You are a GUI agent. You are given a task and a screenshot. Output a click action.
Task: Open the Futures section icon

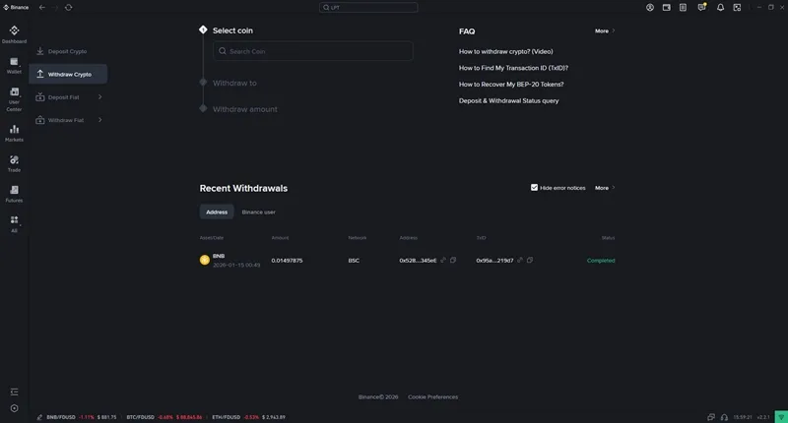pos(14,192)
